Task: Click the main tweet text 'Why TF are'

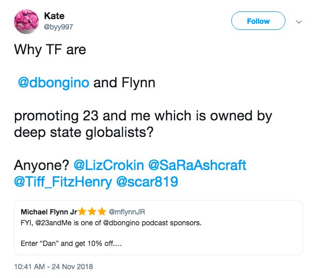Action: 50,50
